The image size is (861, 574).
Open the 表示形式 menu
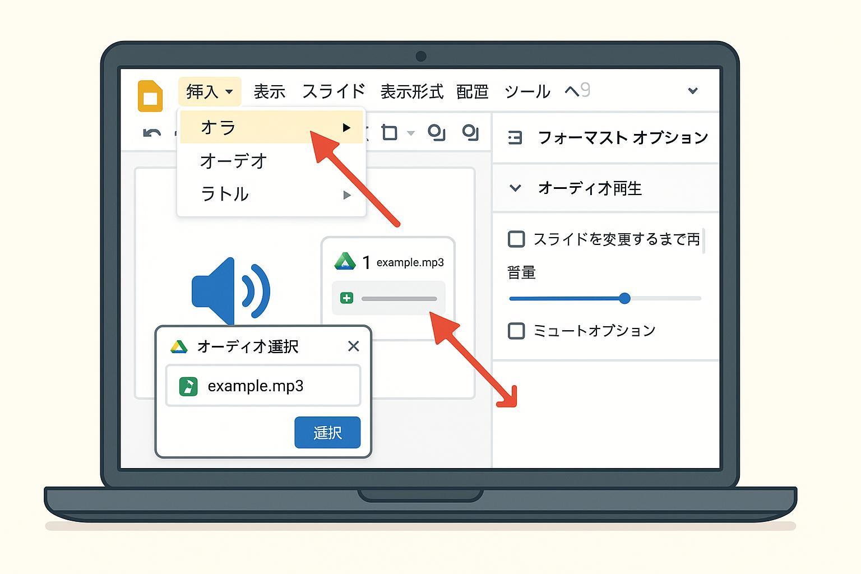[x=411, y=91]
